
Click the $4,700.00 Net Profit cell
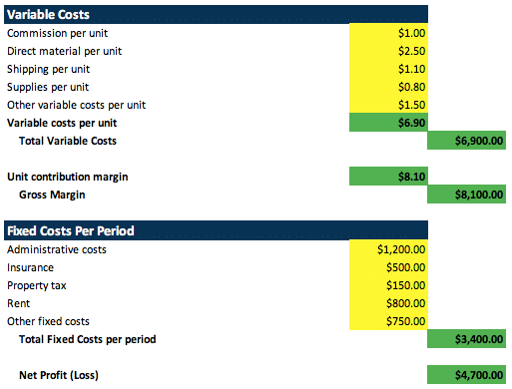click(466, 375)
